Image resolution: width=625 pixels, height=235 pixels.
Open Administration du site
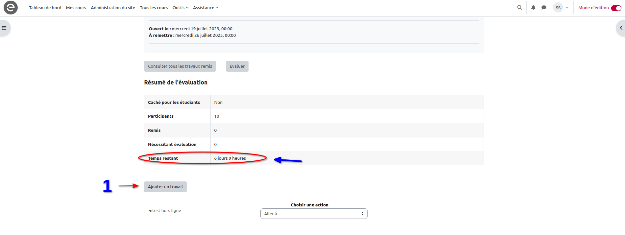[113, 8]
